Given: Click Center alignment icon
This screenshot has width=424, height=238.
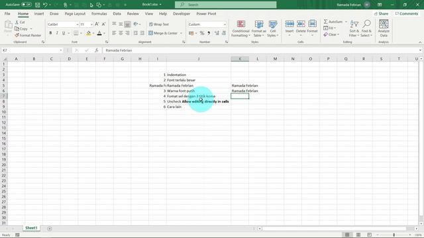Looking at the screenshot, I should (121, 33).
